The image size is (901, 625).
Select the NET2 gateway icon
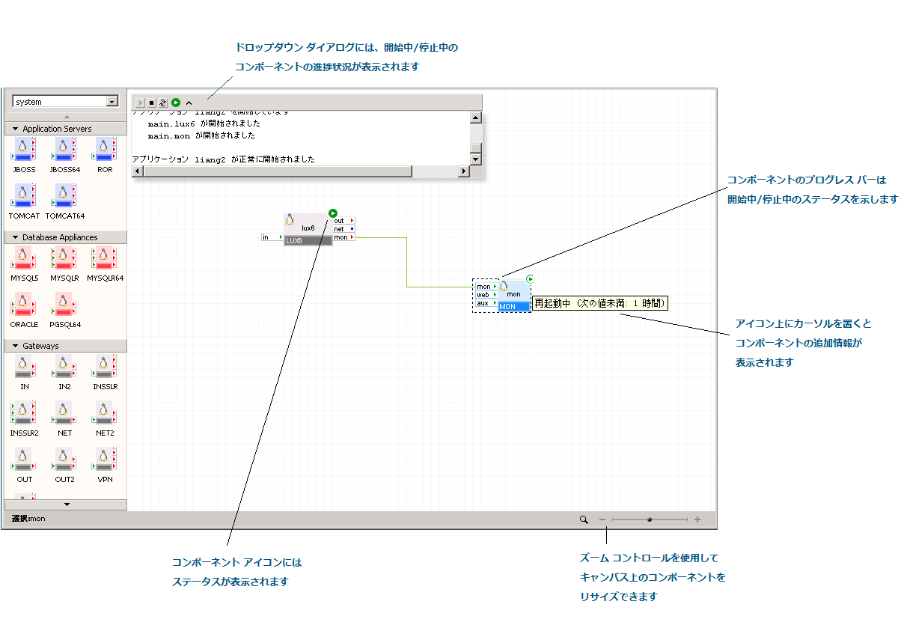pyautogui.click(x=105, y=413)
